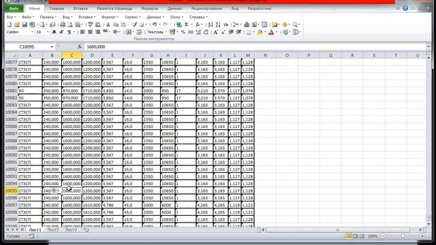Switch to Normal view in status bar

click(x=348, y=236)
